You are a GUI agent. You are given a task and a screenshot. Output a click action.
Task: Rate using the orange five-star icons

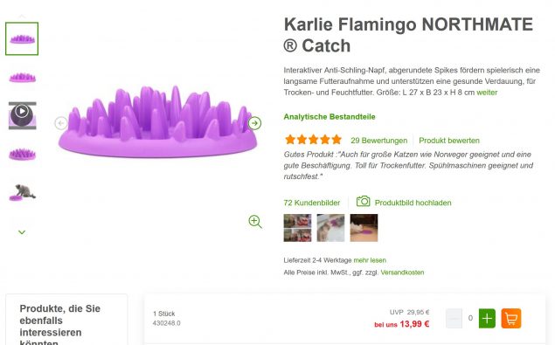tap(313, 140)
